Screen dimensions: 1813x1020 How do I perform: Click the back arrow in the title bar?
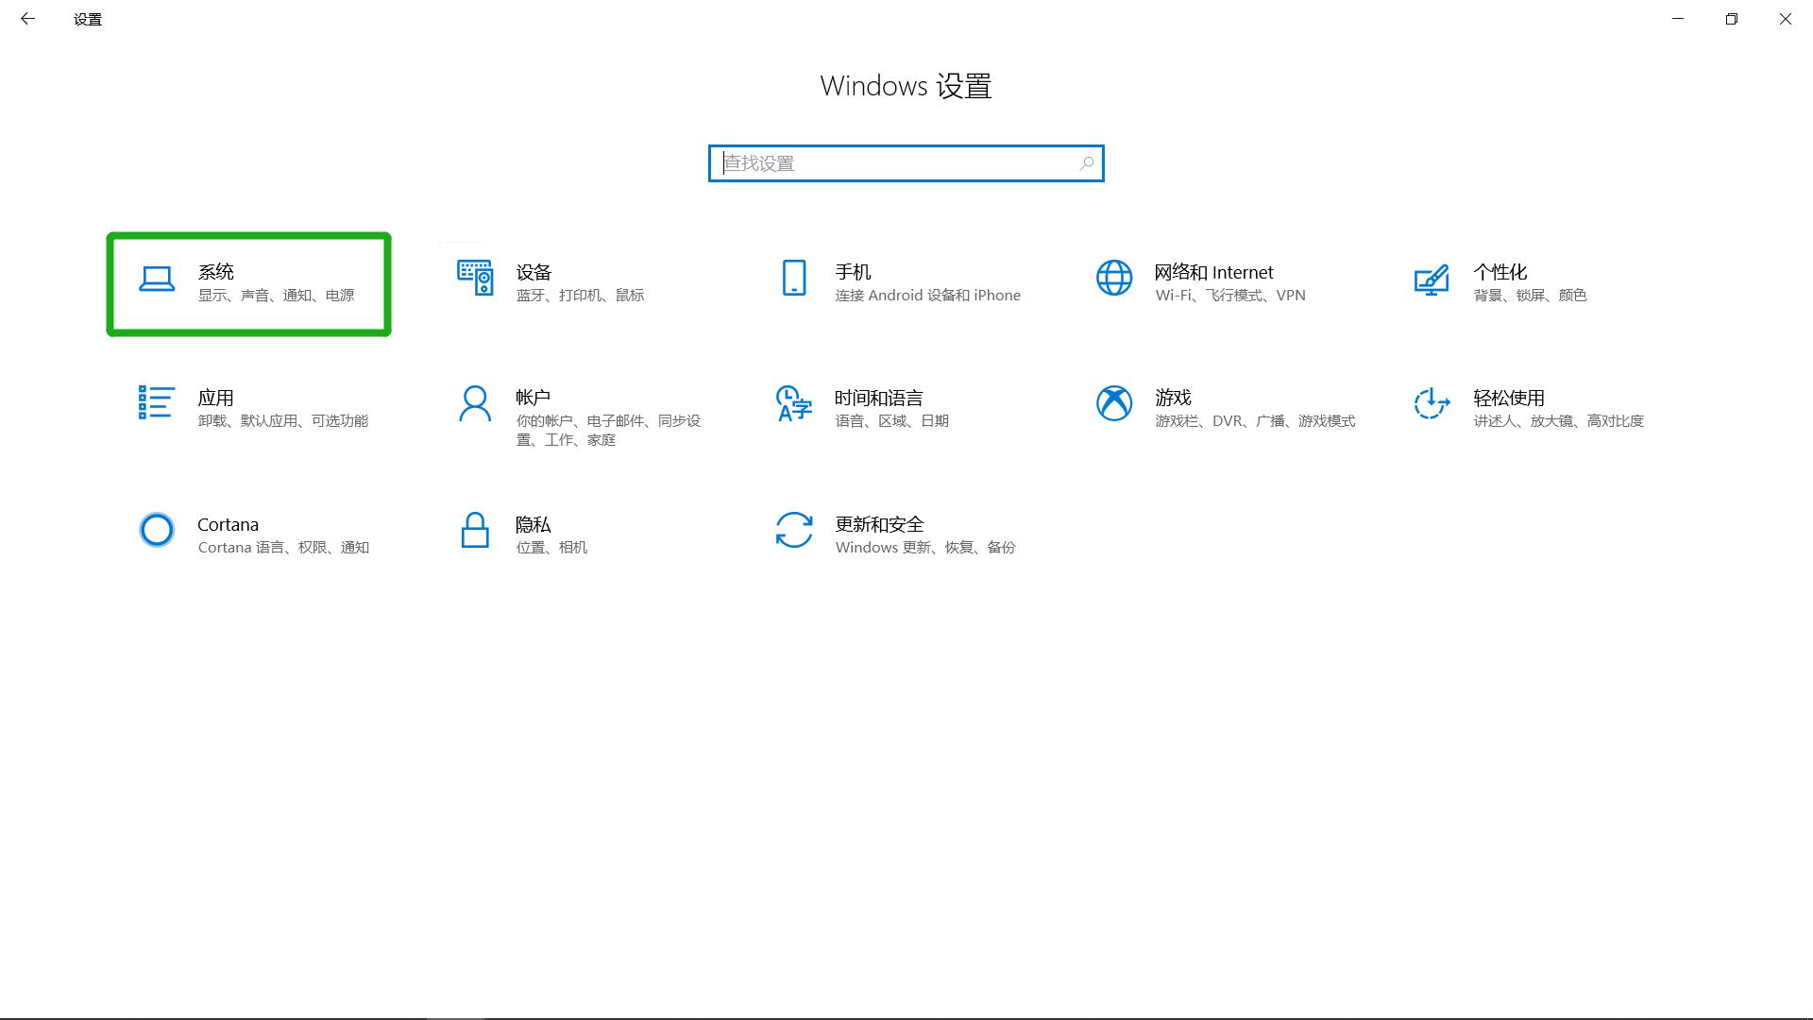tap(27, 18)
